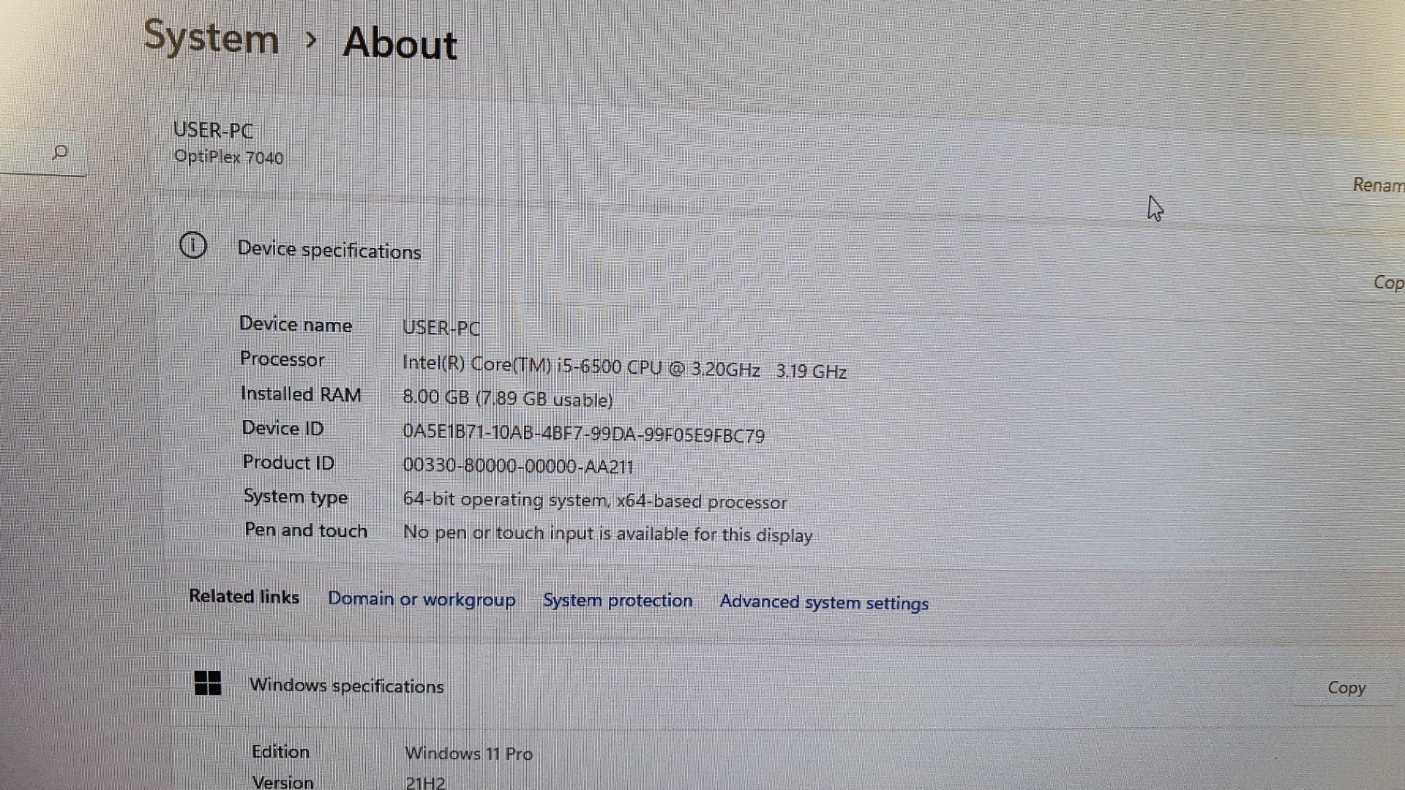Click the OptiPlex 7040 model label

(228, 157)
